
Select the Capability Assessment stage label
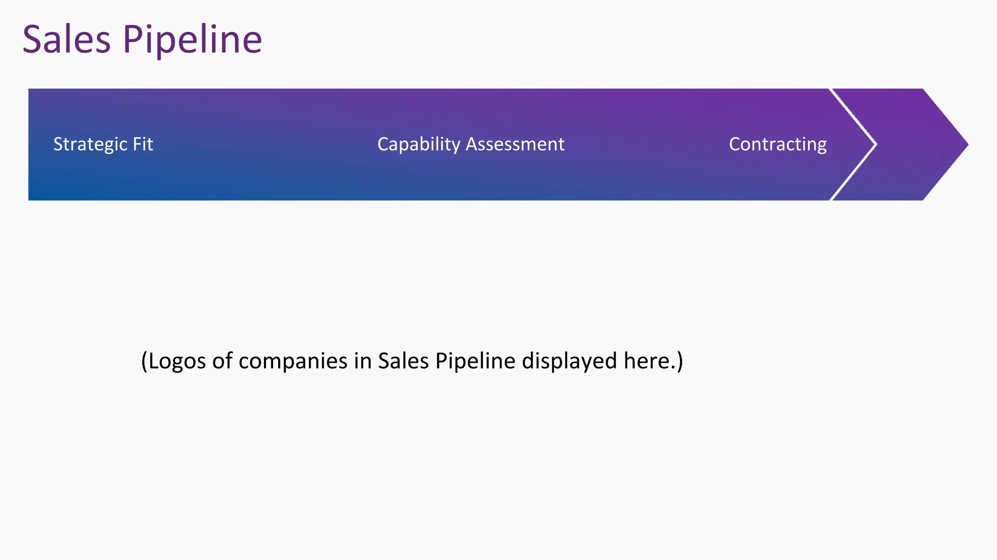(x=471, y=144)
